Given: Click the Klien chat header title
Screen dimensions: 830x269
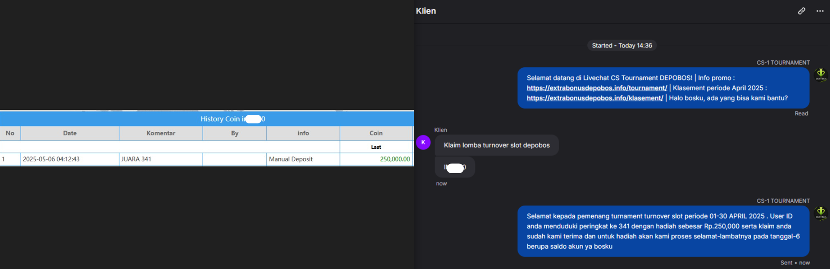Looking at the screenshot, I should point(426,11).
